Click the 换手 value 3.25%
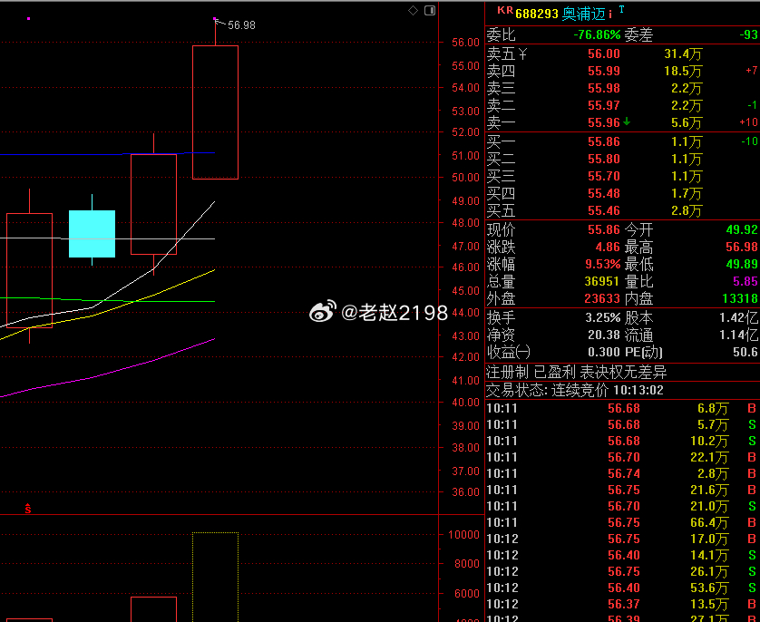The image size is (760, 622). tap(602, 317)
